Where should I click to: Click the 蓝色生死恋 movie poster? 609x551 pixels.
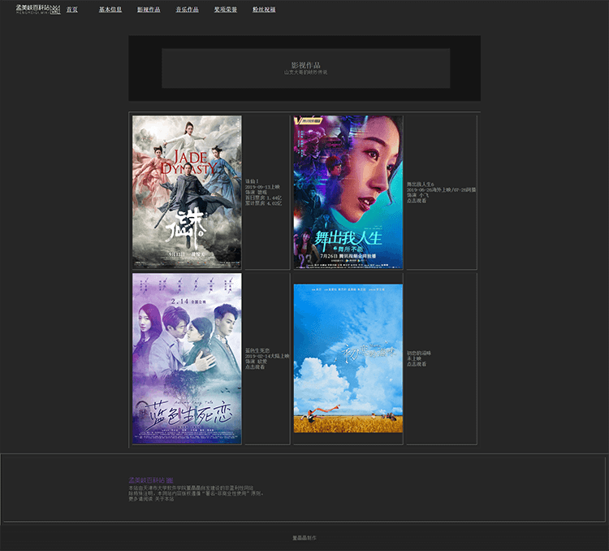tap(187, 358)
